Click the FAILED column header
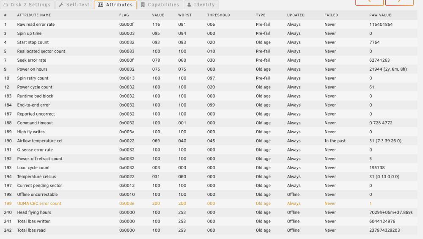The height and width of the screenshot is (239, 423). (331, 15)
